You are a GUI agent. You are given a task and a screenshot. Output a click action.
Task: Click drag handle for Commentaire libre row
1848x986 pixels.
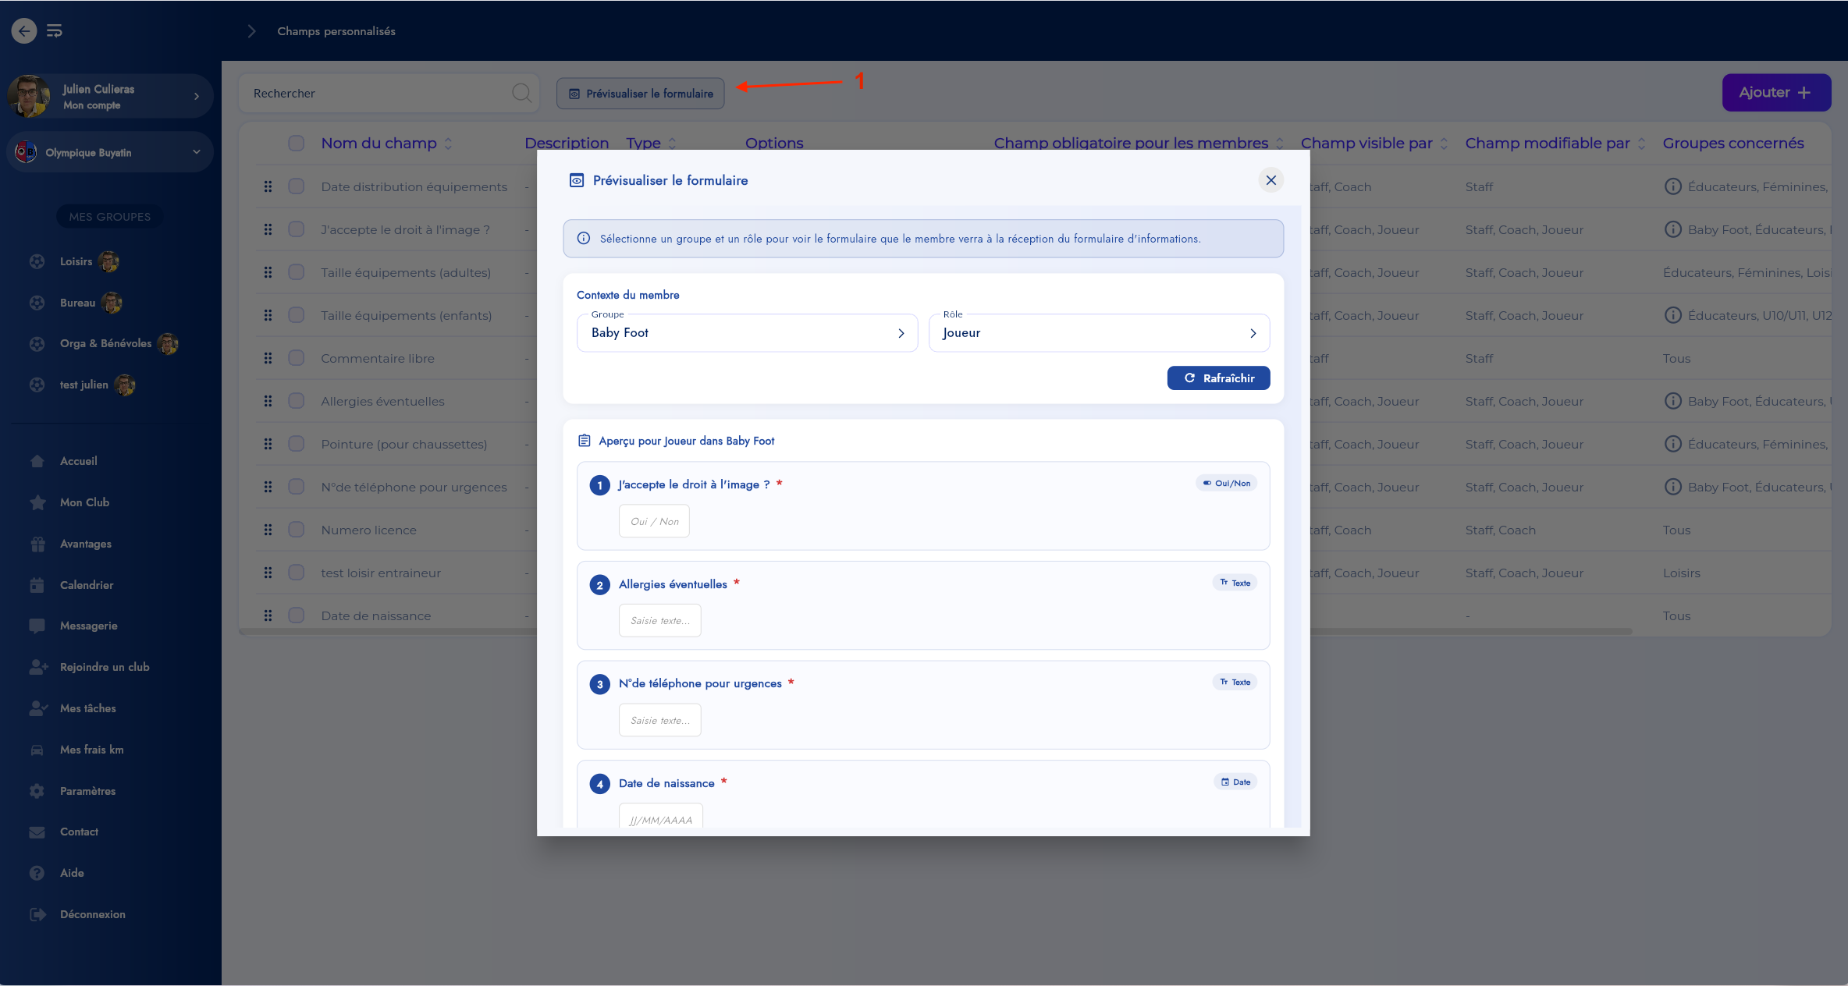(268, 358)
